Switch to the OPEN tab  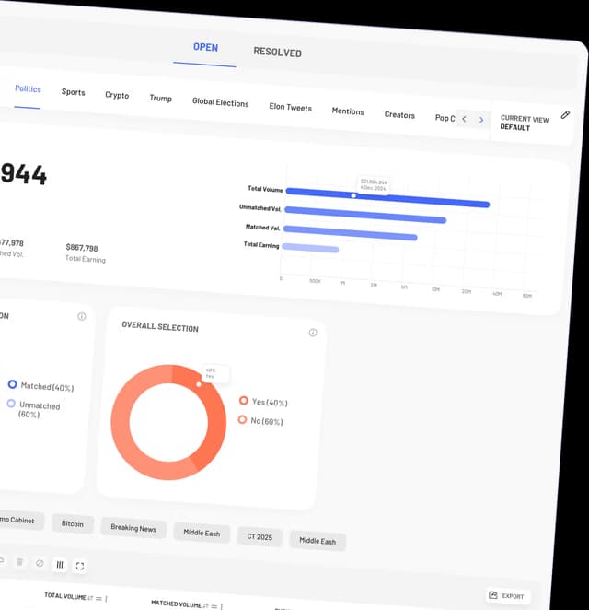pyautogui.click(x=205, y=48)
